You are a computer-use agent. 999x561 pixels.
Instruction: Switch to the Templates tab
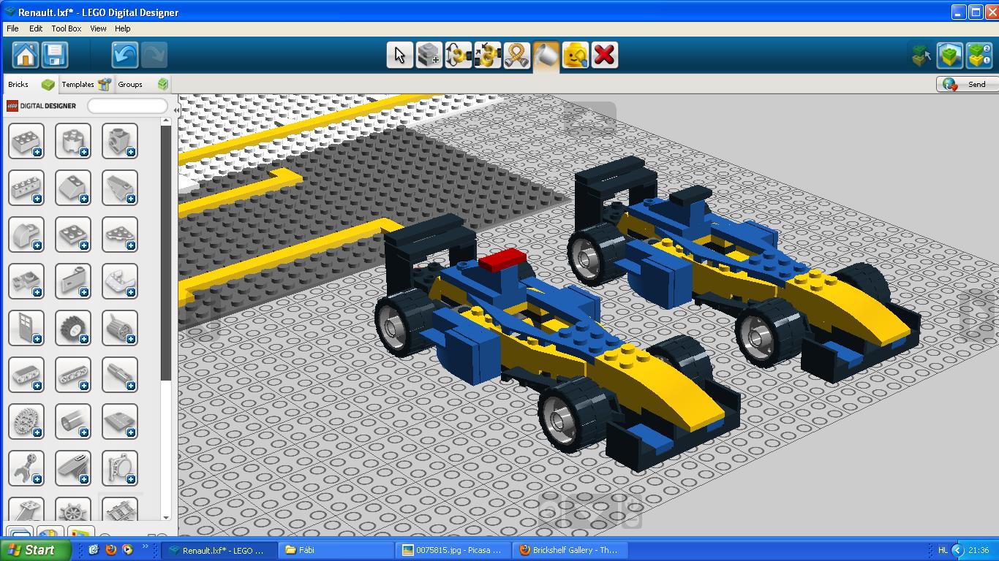coord(86,84)
